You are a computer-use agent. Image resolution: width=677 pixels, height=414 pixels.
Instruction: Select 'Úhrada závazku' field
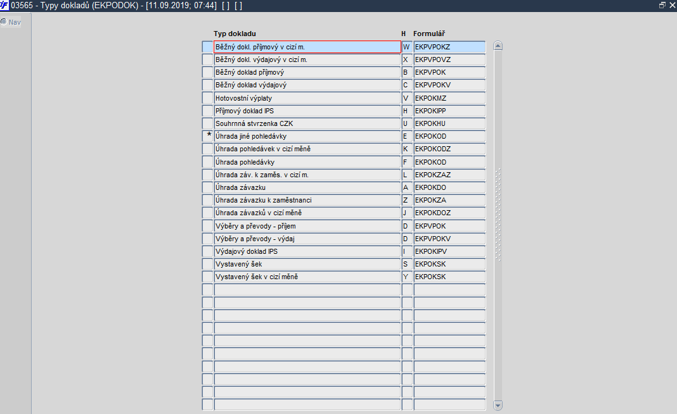(x=307, y=187)
